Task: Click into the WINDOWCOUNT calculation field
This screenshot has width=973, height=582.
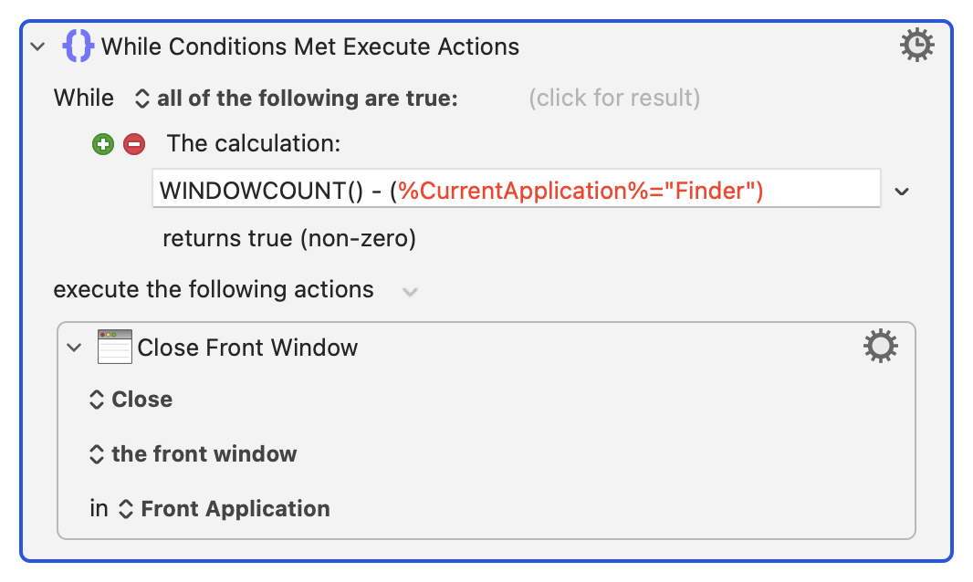Action: click(x=516, y=191)
